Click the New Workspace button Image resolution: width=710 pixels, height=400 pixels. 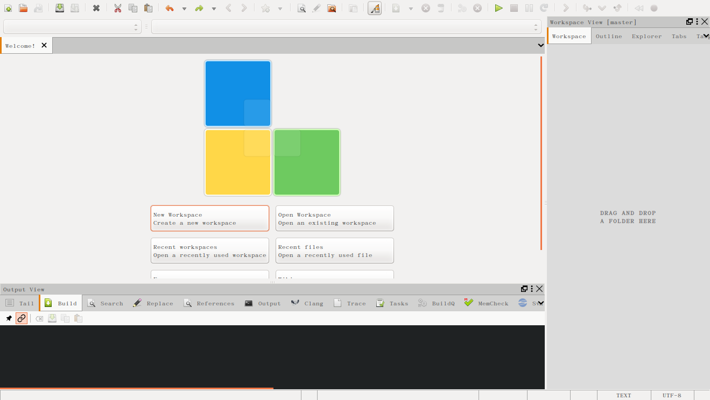click(x=210, y=218)
